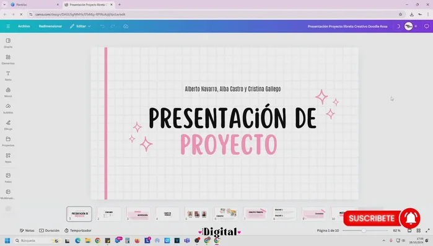The width and height of the screenshot is (433, 246).
Task: Click the 62 % zoom value
Action: [x=396, y=231]
